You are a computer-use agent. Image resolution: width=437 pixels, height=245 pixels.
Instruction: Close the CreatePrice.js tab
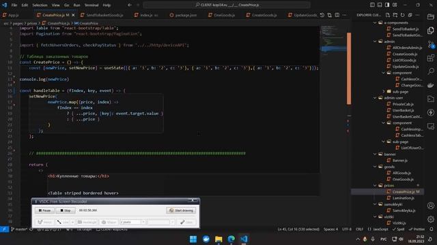point(73,15)
